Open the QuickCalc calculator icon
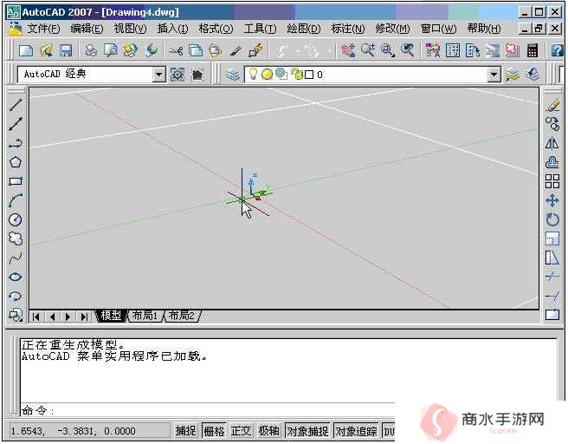The height and width of the screenshot is (444, 568). point(532,50)
